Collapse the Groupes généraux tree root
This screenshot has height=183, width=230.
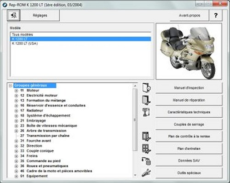pyautogui.click(x=11, y=86)
